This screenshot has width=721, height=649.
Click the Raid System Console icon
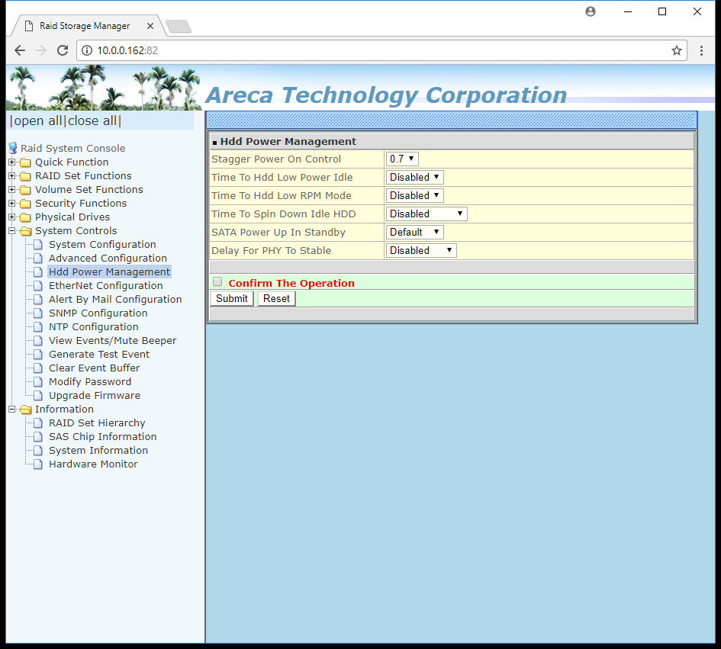coord(13,148)
